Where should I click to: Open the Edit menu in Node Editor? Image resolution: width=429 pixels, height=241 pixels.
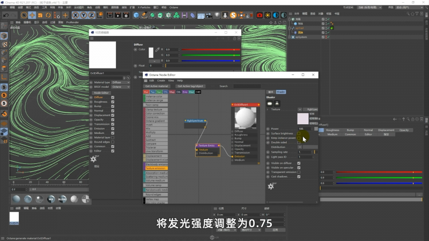point(152,81)
